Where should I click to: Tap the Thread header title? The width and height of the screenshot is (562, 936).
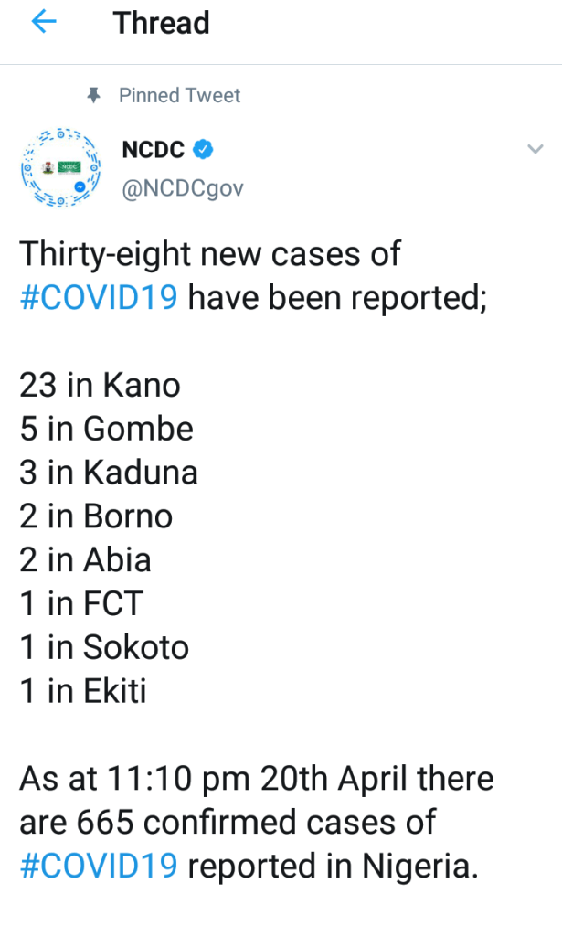161,23
